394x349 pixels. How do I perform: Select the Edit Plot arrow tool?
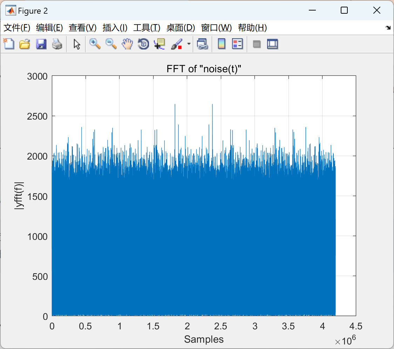77,44
